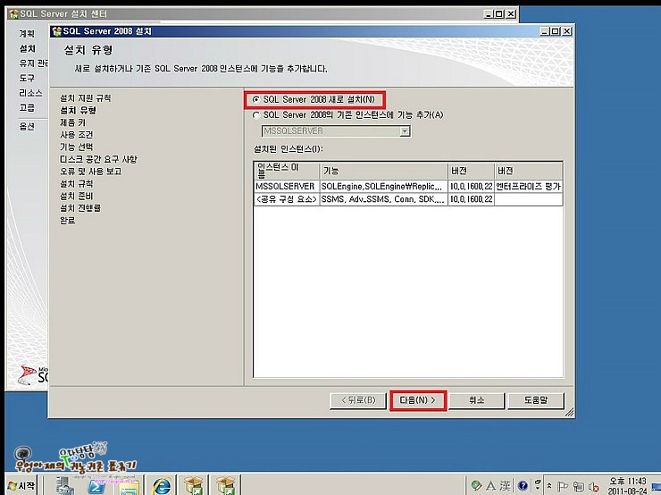The width and height of the screenshot is (661, 495).
Task: Open Action Center flag icon in tray
Action: pos(563,487)
